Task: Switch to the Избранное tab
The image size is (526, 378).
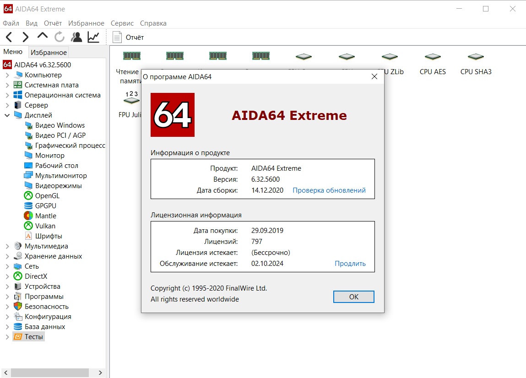Action: (49, 52)
